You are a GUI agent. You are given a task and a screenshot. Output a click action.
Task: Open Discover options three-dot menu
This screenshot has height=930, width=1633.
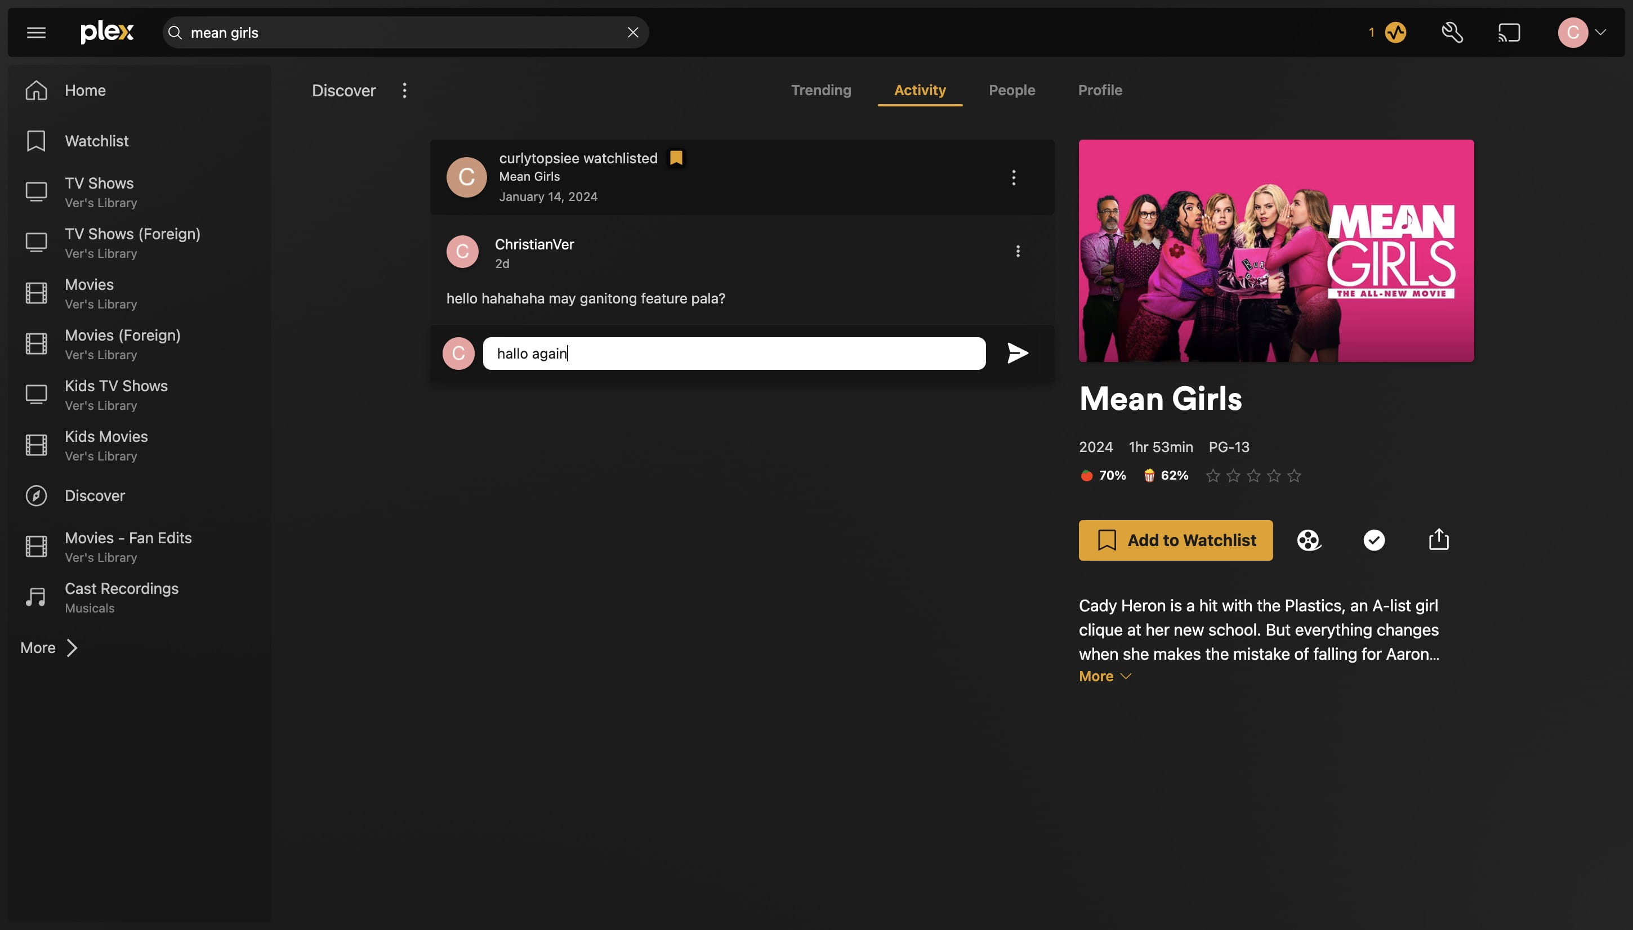click(404, 91)
